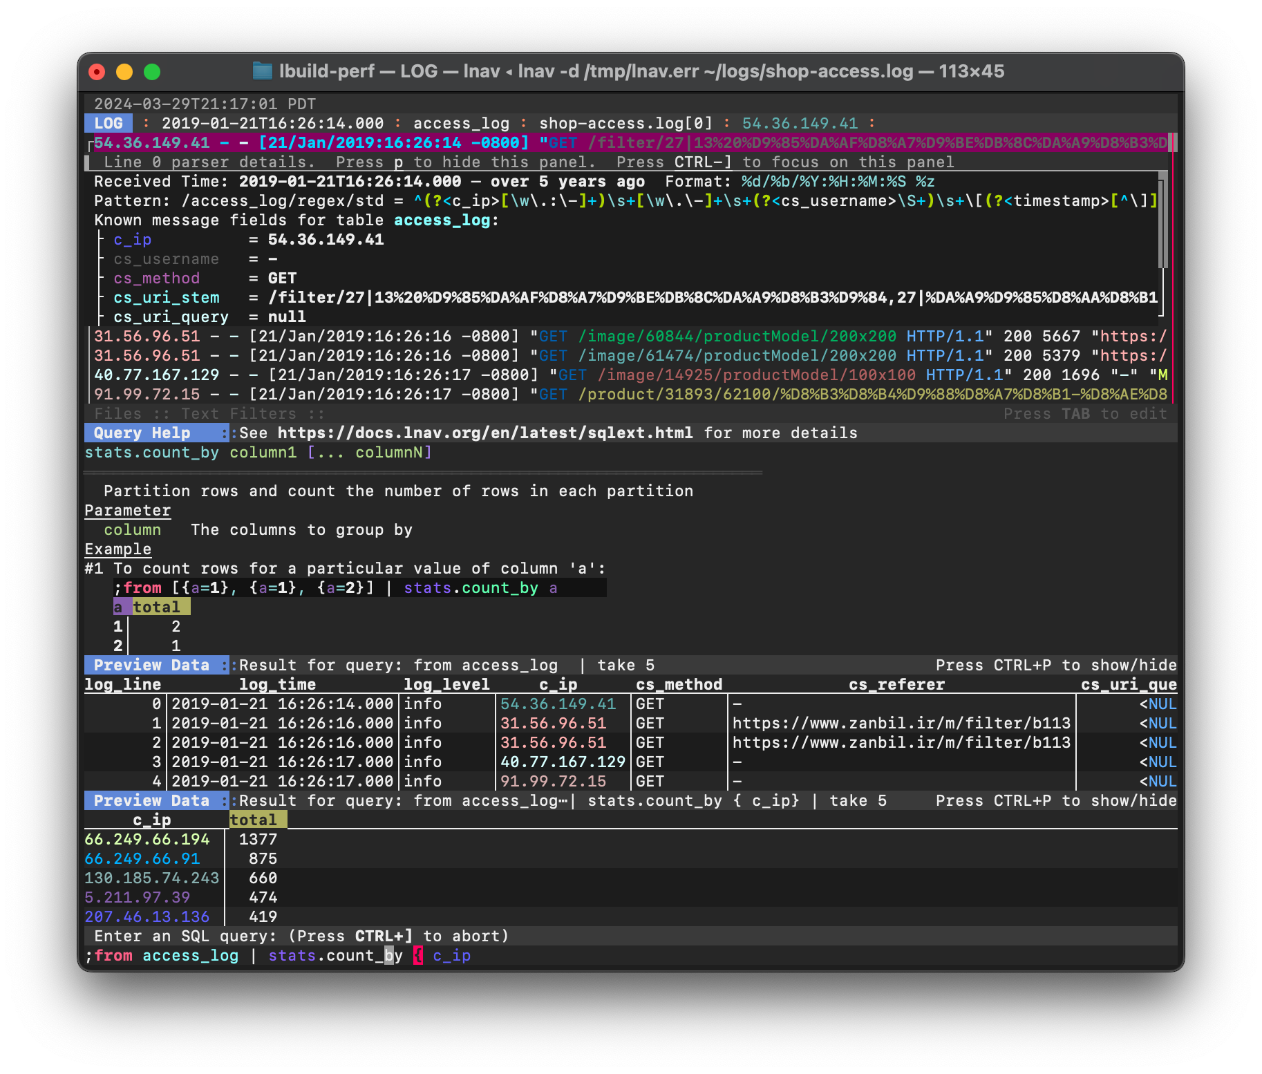This screenshot has width=1262, height=1074.
Task: Click the Press TAB to edit hint
Action: pos(1085,413)
